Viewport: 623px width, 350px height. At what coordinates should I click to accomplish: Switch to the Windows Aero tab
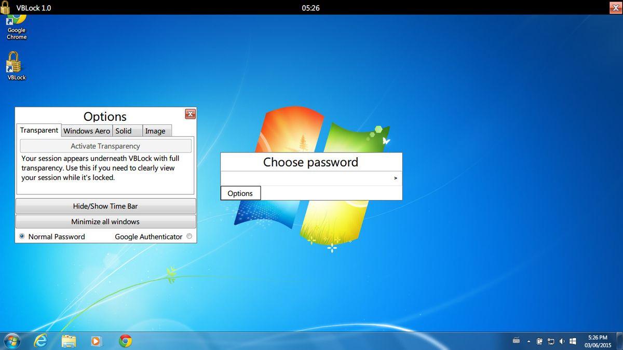pos(87,131)
